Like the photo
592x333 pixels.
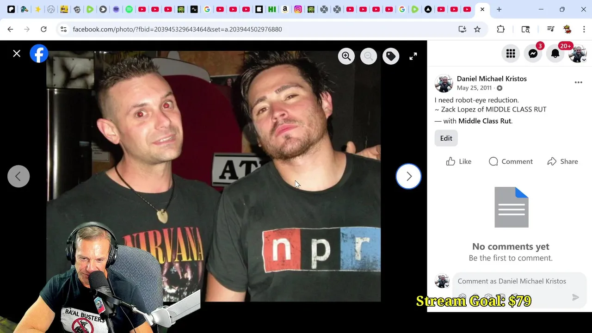coord(459,161)
